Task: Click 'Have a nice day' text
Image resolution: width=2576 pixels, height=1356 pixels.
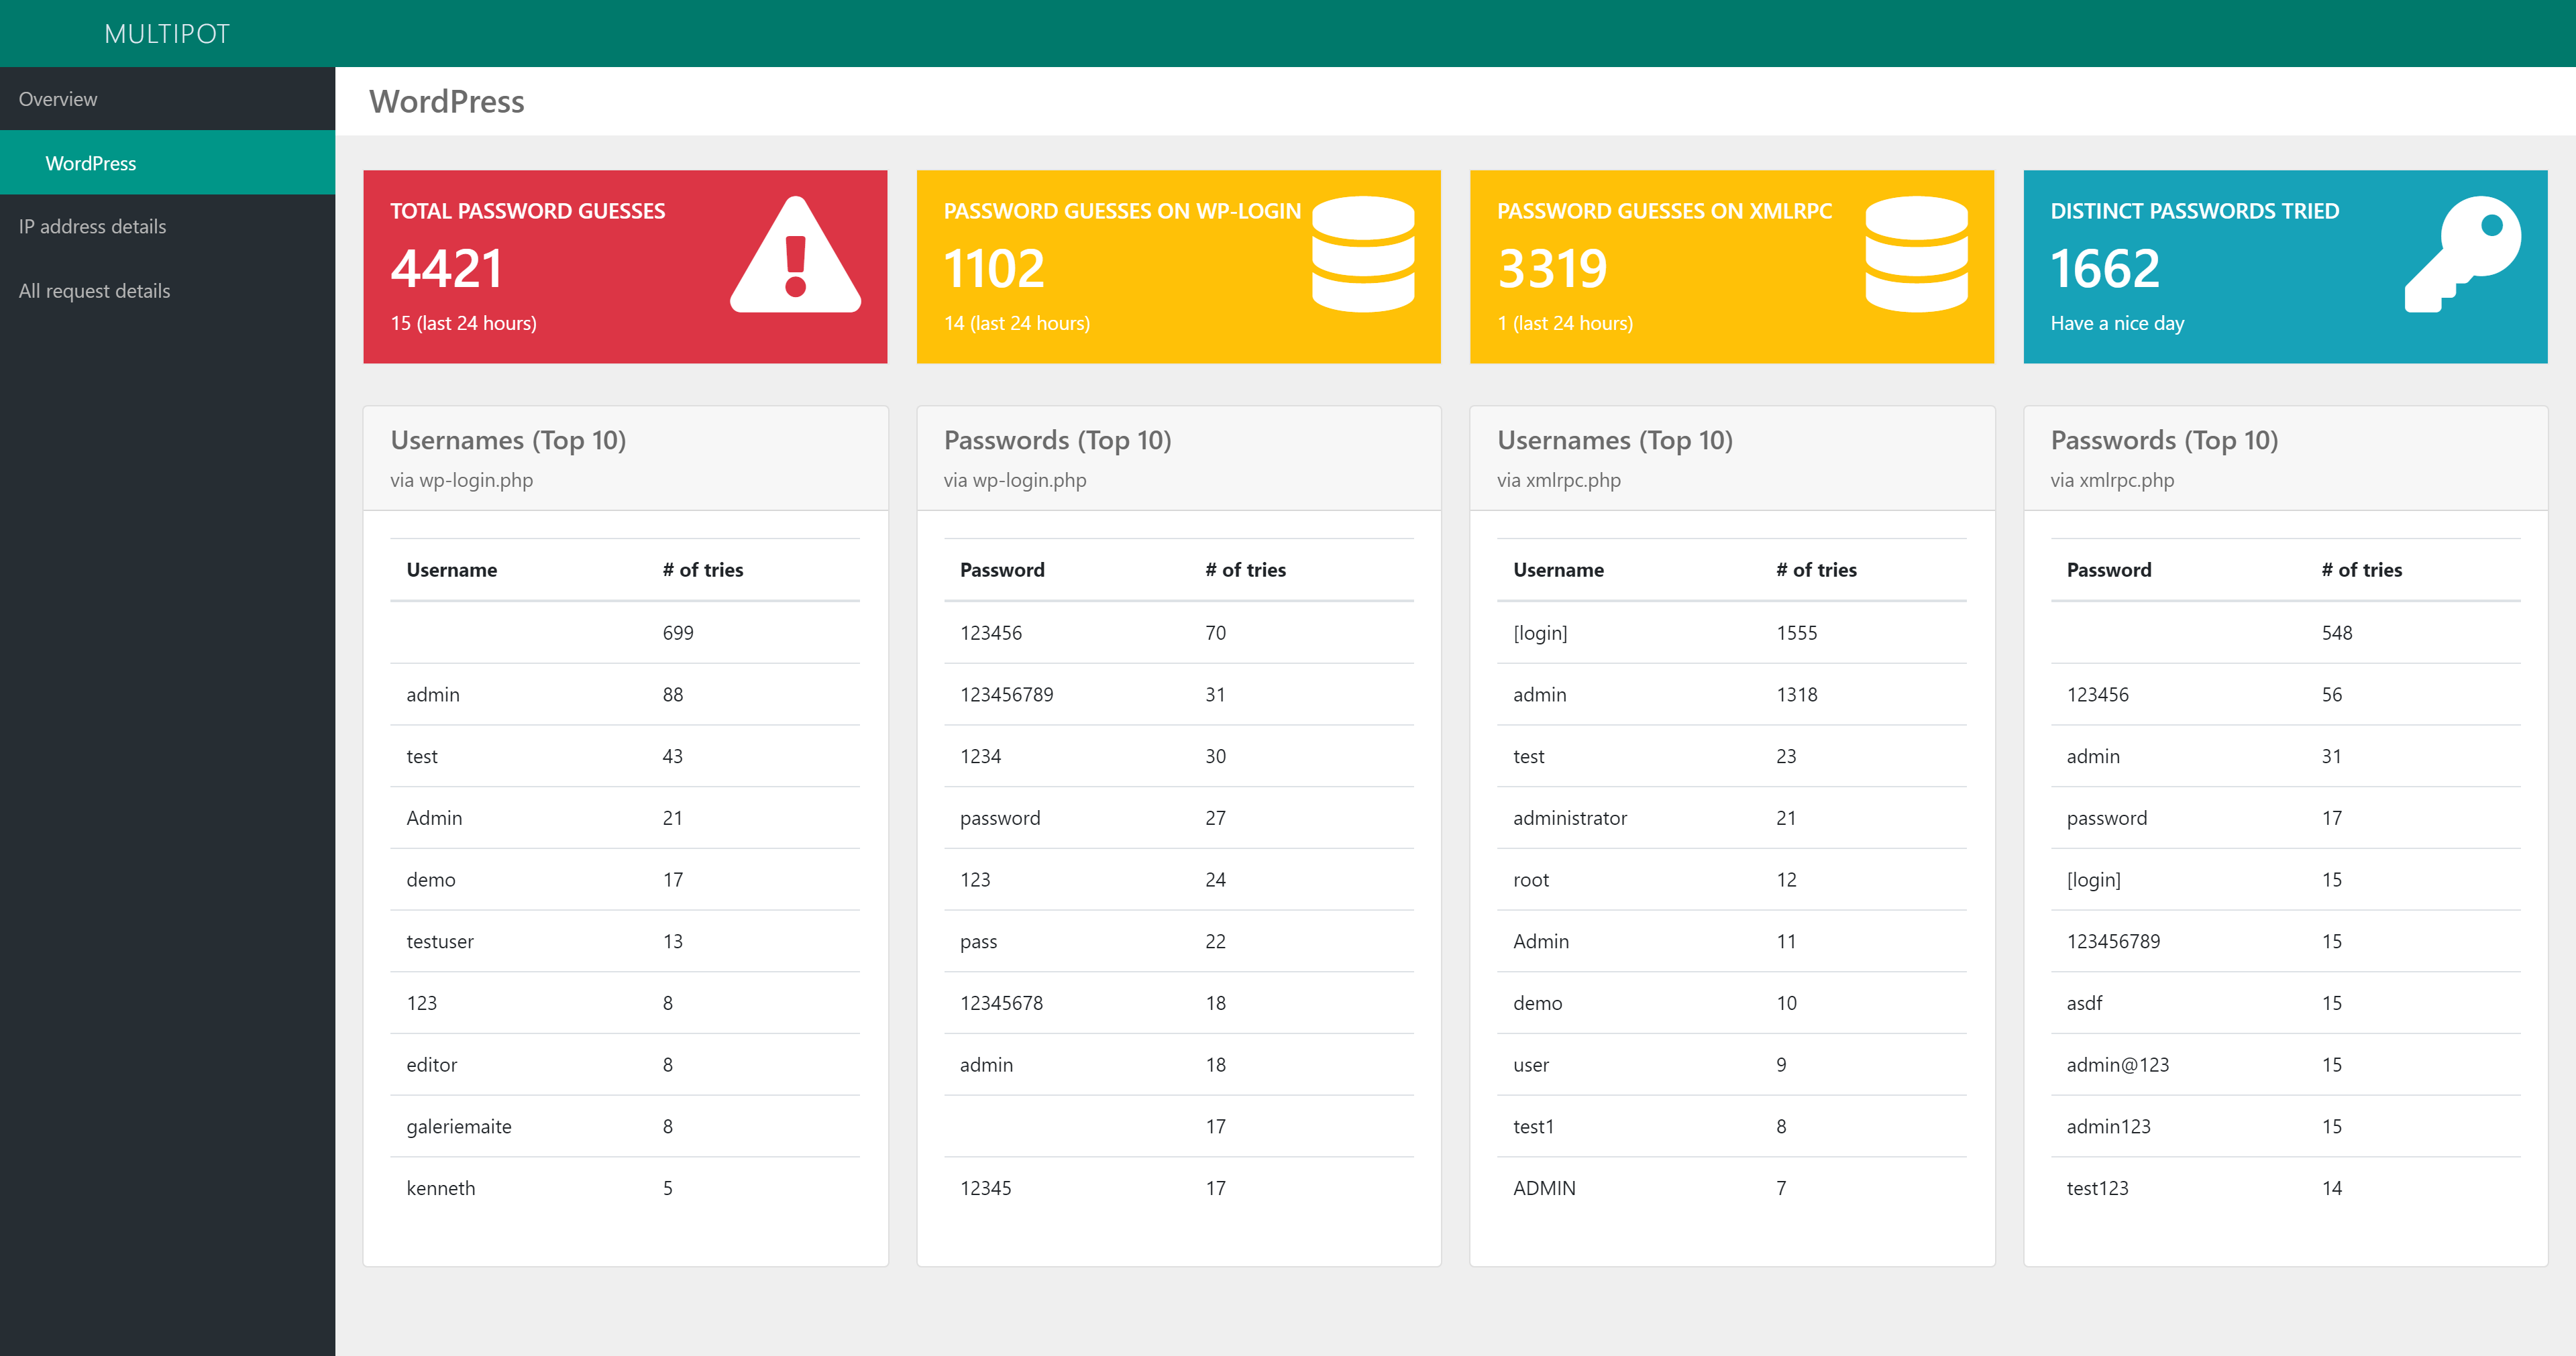Action: pos(2117,323)
